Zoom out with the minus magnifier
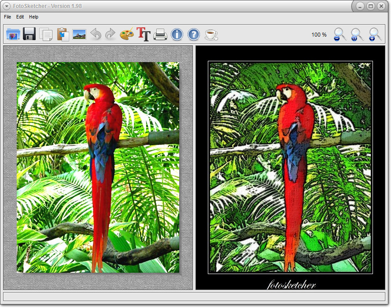The width and height of the screenshot is (391, 308). click(340, 34)
